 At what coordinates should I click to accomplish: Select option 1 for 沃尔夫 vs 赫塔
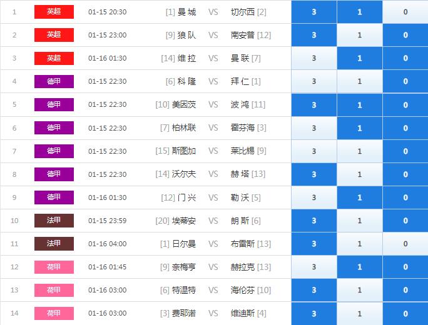coord(360,174)
